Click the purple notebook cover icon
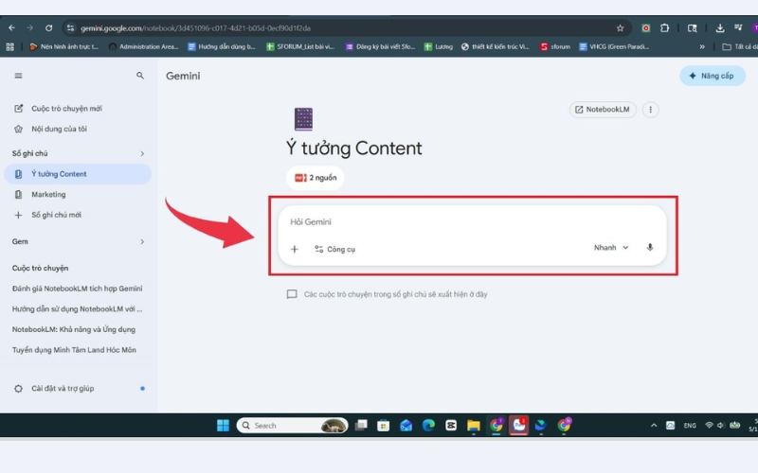This screenshot has width=758, height=473. (303, 119)
